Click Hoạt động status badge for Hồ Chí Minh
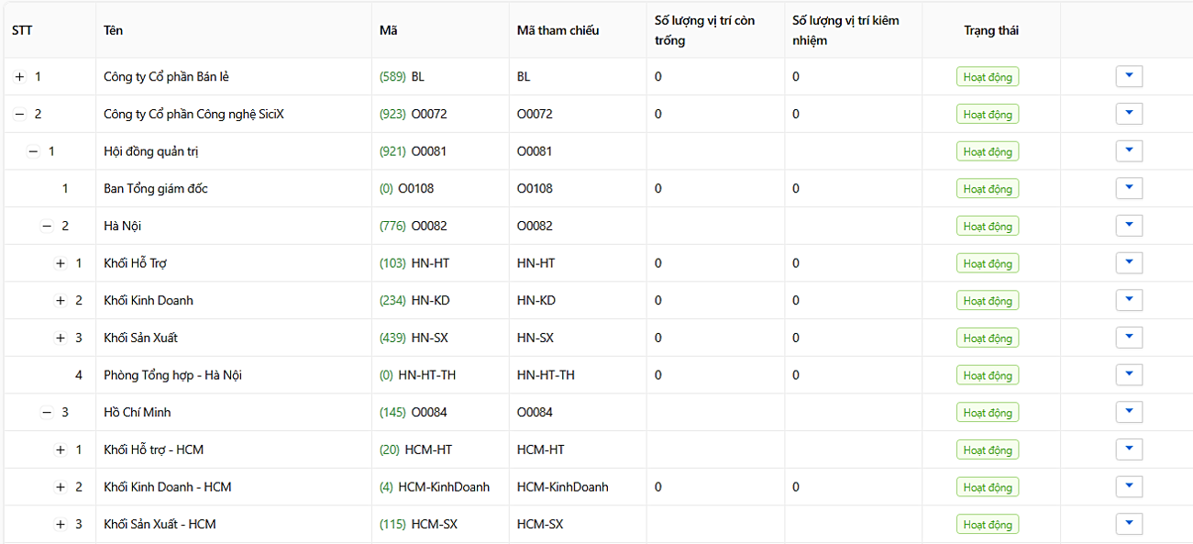The height and width of the screenshot is (544, 1193). point(988,413)
